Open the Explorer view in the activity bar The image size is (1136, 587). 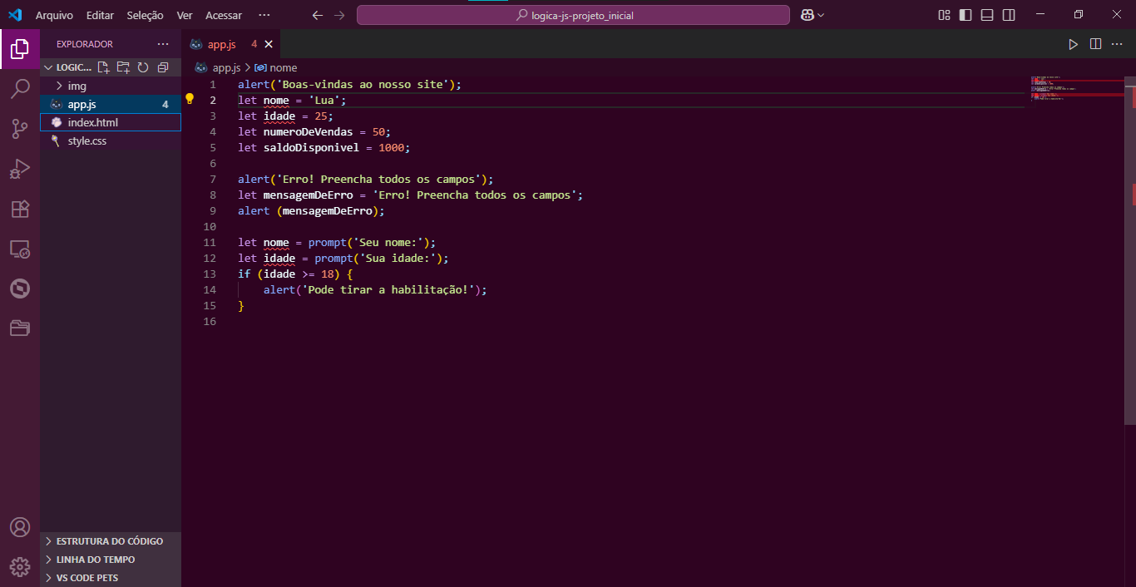(20, 49)
